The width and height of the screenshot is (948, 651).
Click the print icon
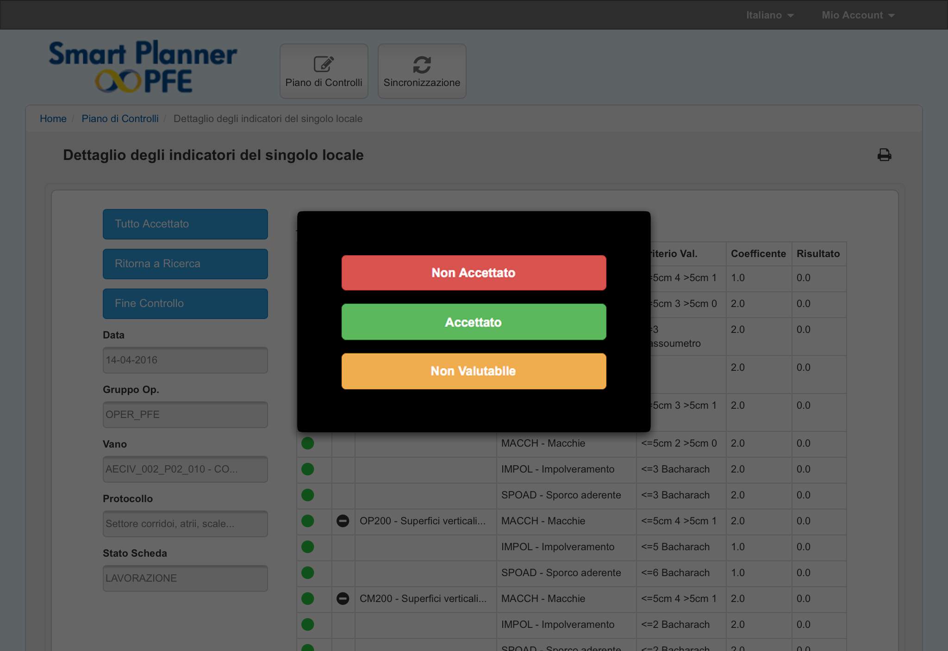tap(884, 155)
